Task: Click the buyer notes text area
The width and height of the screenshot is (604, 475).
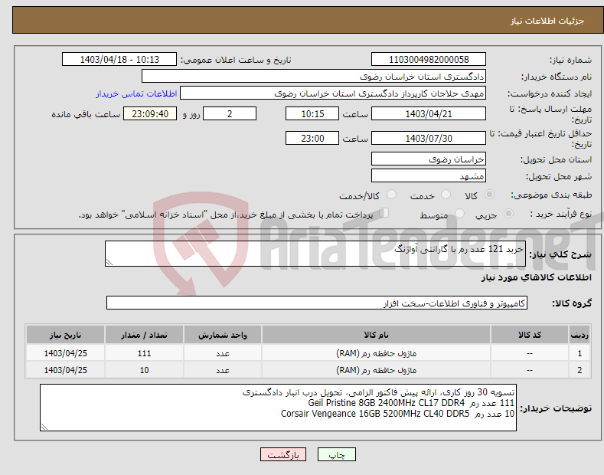Action: click(x=278, y=408)
